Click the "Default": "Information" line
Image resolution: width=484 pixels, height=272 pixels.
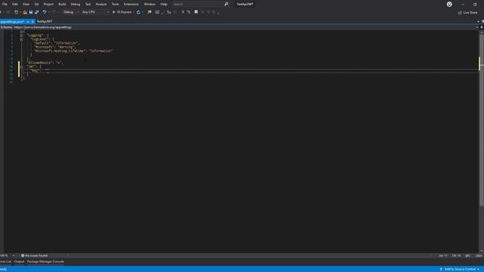point(57,43)
